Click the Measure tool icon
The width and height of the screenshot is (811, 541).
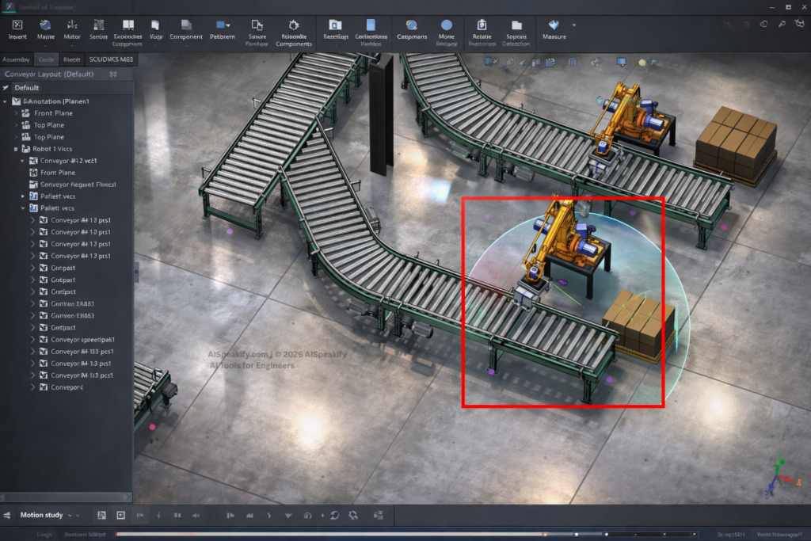[x=554, y=25]
